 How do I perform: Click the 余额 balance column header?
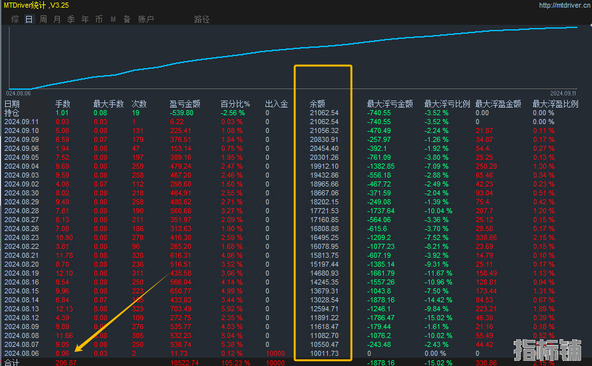click(318, 104)
